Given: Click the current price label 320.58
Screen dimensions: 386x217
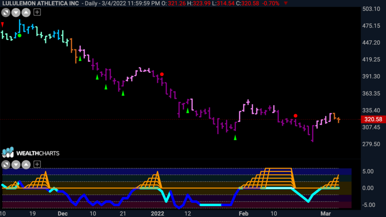Looking at the screenshot, I should 373,119.
